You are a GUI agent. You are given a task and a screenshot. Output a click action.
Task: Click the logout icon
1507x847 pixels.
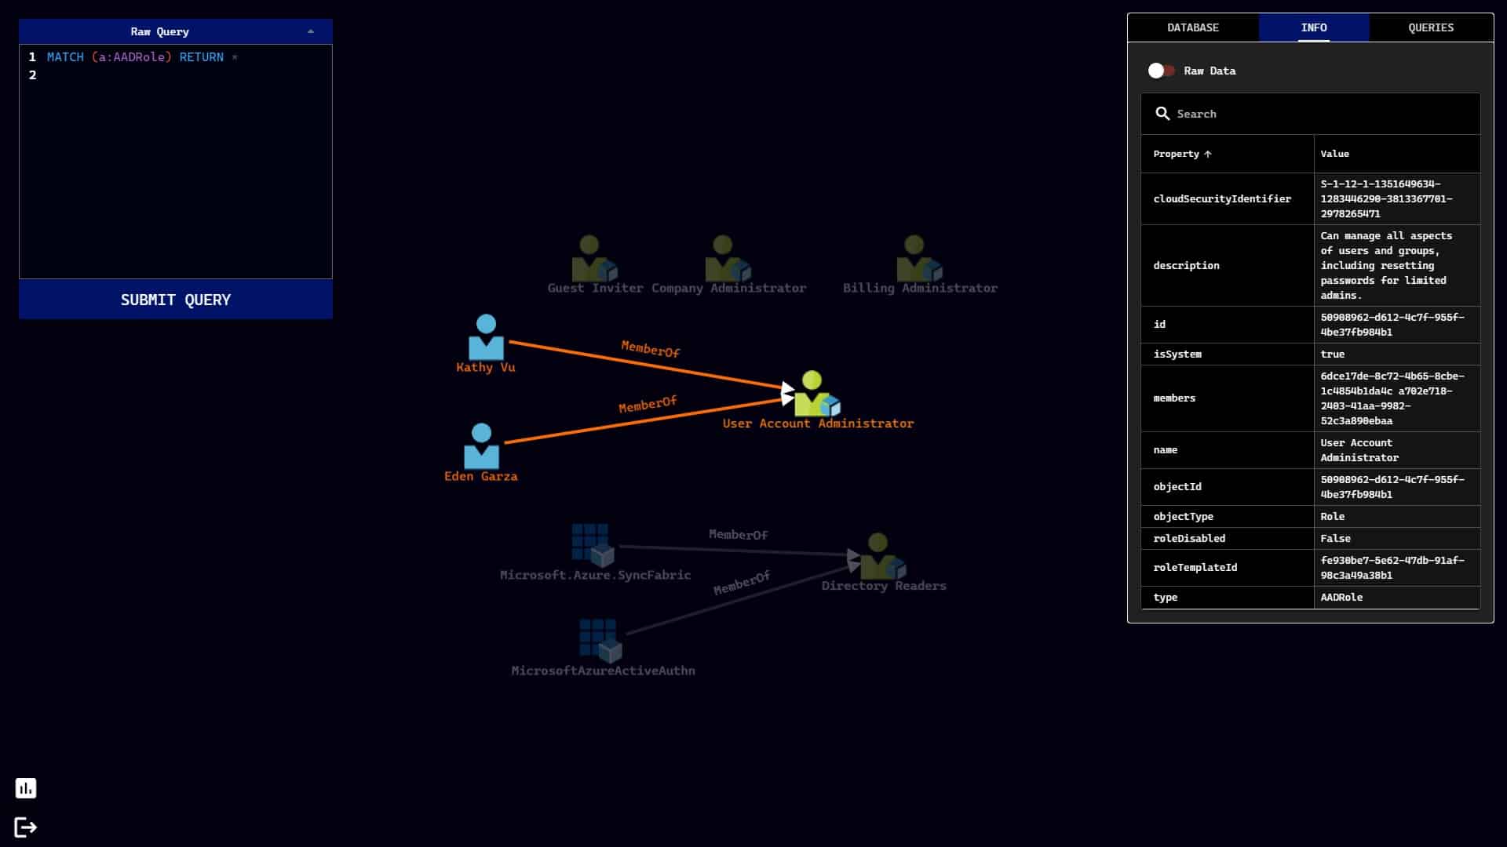pyautogui.click(x=26, y=827)
